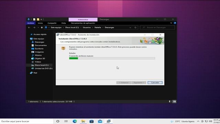Viewport: 220px width, 124px height.
Task: Click the installation progress bar
Action: click(112, 58)
